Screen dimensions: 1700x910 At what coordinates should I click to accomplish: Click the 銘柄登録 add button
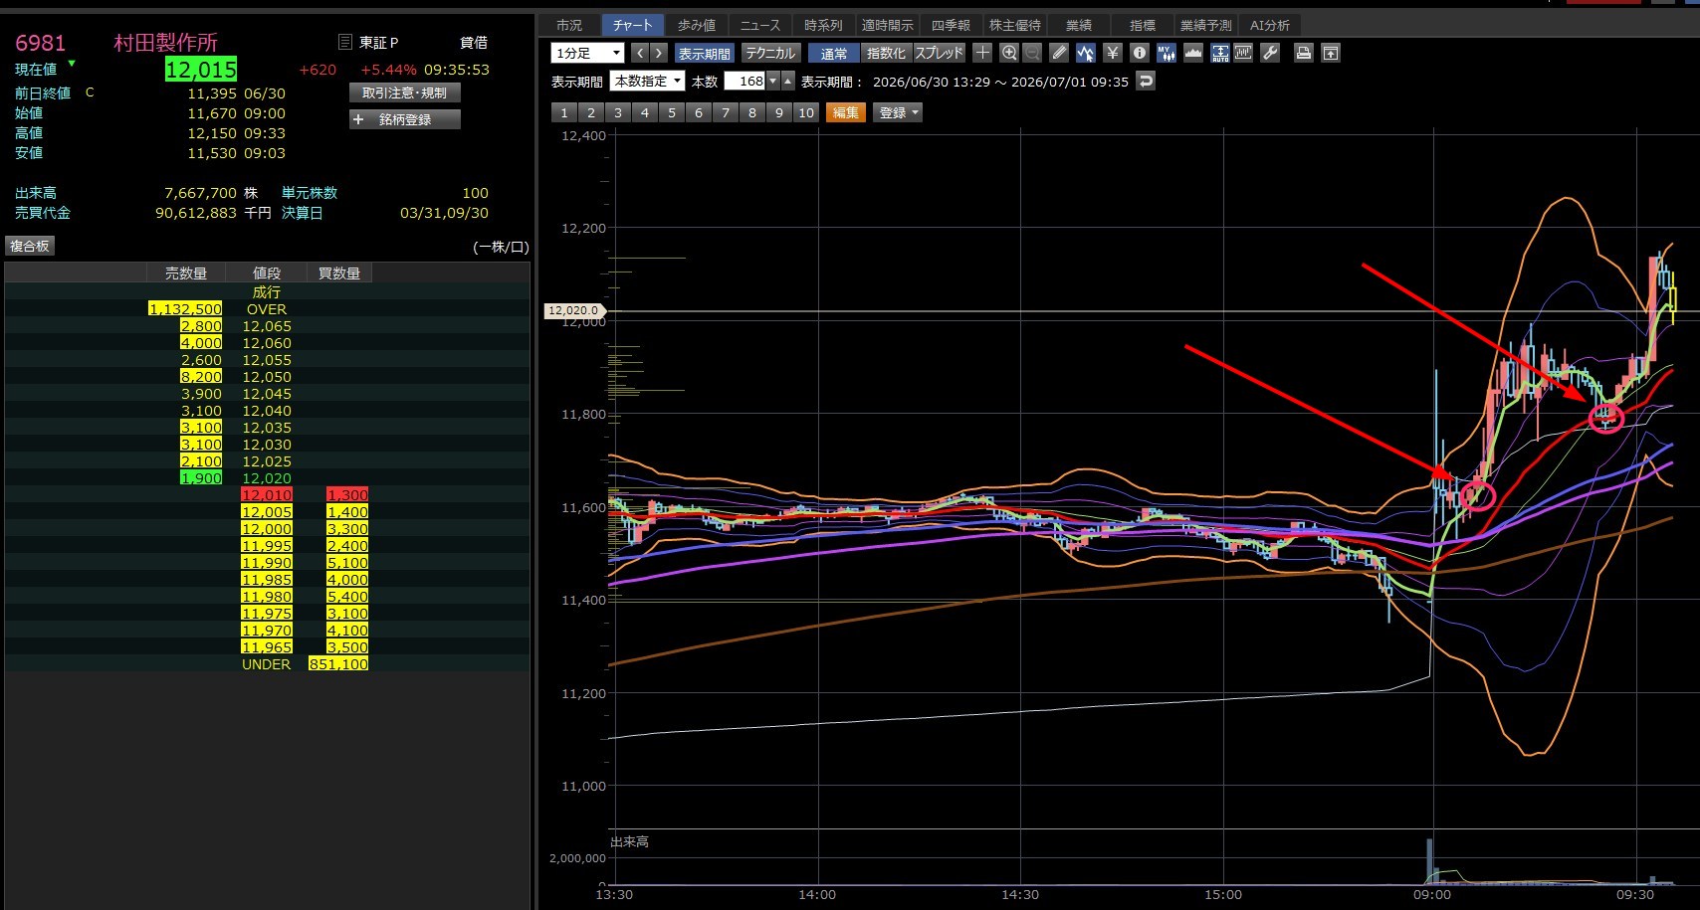point(405,119)
